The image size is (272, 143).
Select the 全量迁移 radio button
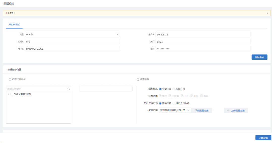[160, 89]
